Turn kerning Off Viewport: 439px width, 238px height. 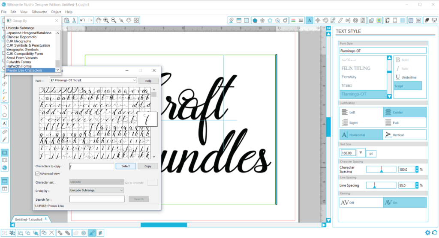[361, 202]
